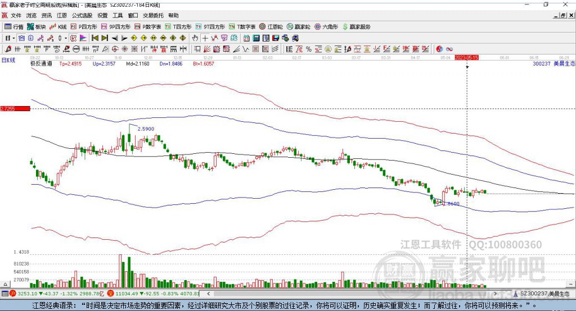Open the T四方形 tool
The image size is (576, 311).
(178, 27)
